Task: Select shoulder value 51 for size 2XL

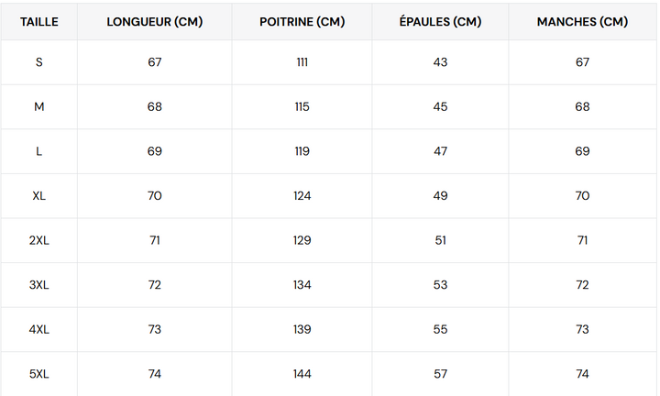Action: point(440,240)
